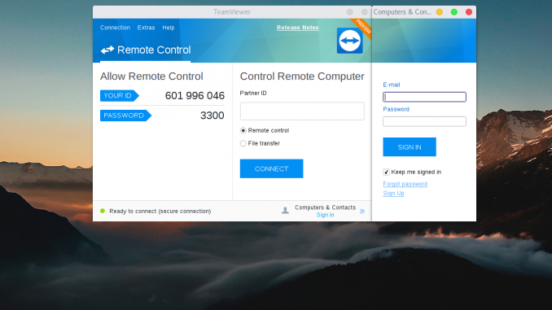Click the green connection status indicator
This screenshot has width=552, height=310.
[x=103, y=211]
